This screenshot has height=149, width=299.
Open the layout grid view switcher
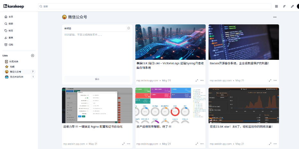coord(277,6)
